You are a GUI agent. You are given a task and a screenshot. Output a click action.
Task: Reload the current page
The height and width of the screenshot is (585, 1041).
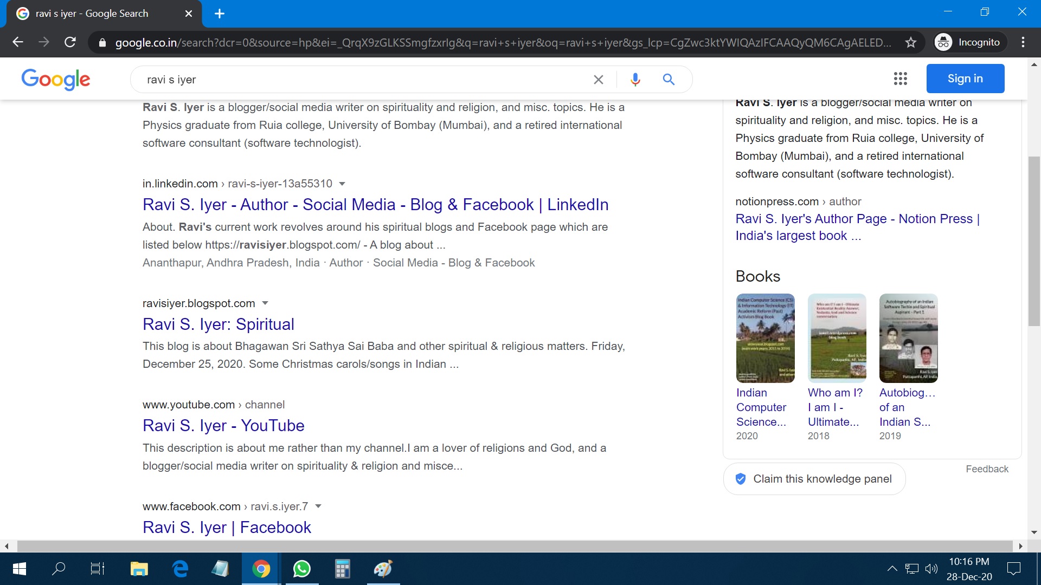(70, 42)
